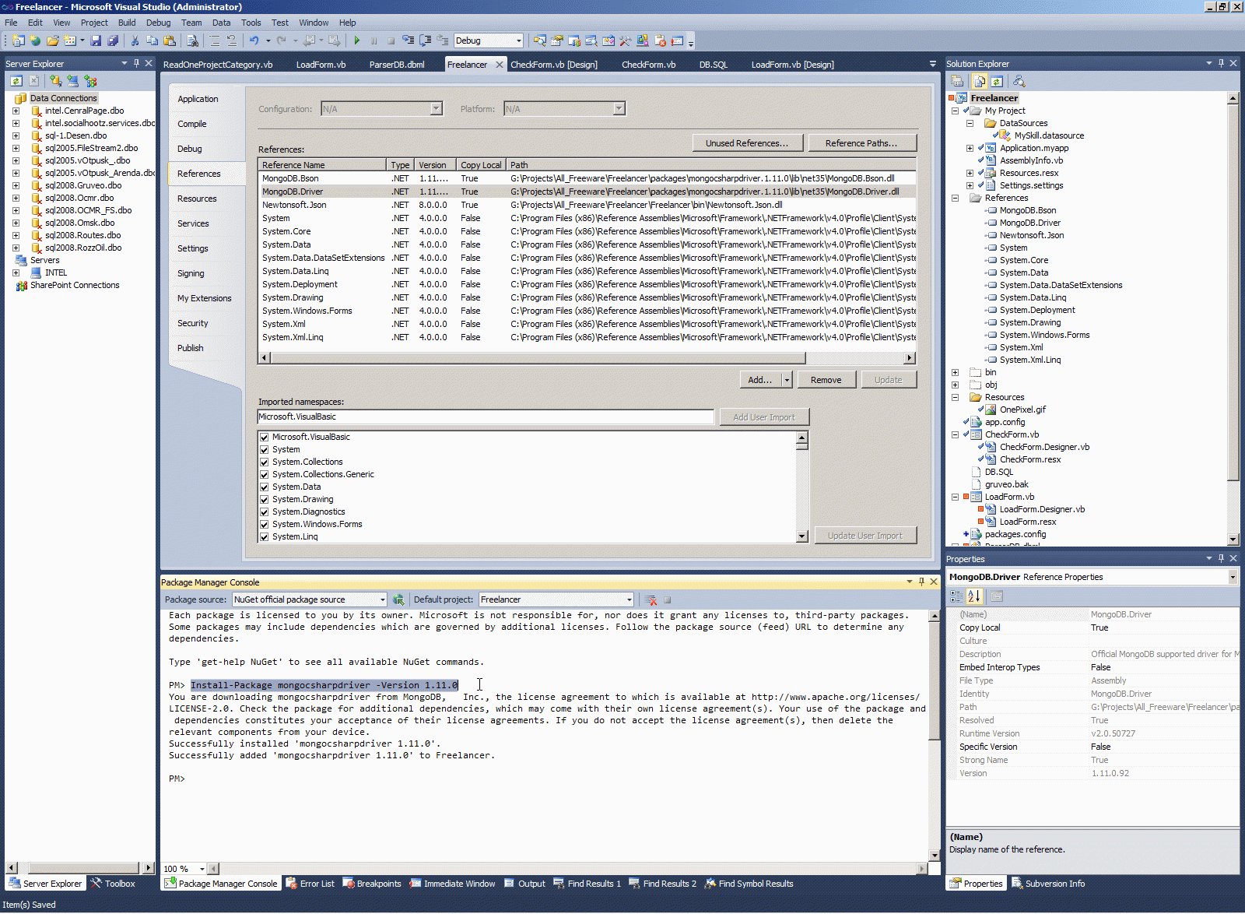
Task: Click View Class Diagram icon in Solution Explorer
Action: (x=1019, y=81)
